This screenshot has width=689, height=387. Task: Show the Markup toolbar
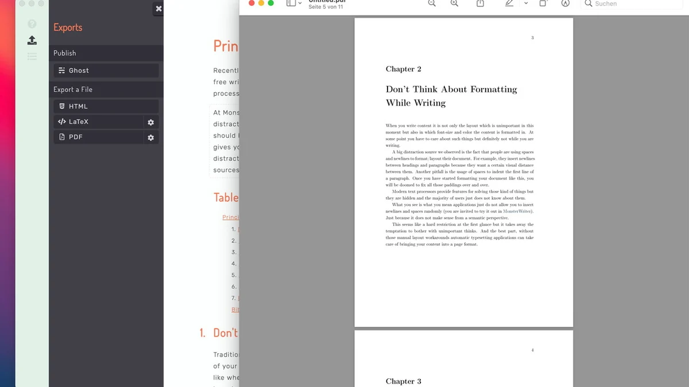[566, 3]
